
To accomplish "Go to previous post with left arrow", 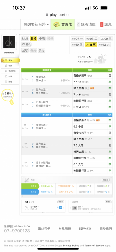I will [23, 208].
